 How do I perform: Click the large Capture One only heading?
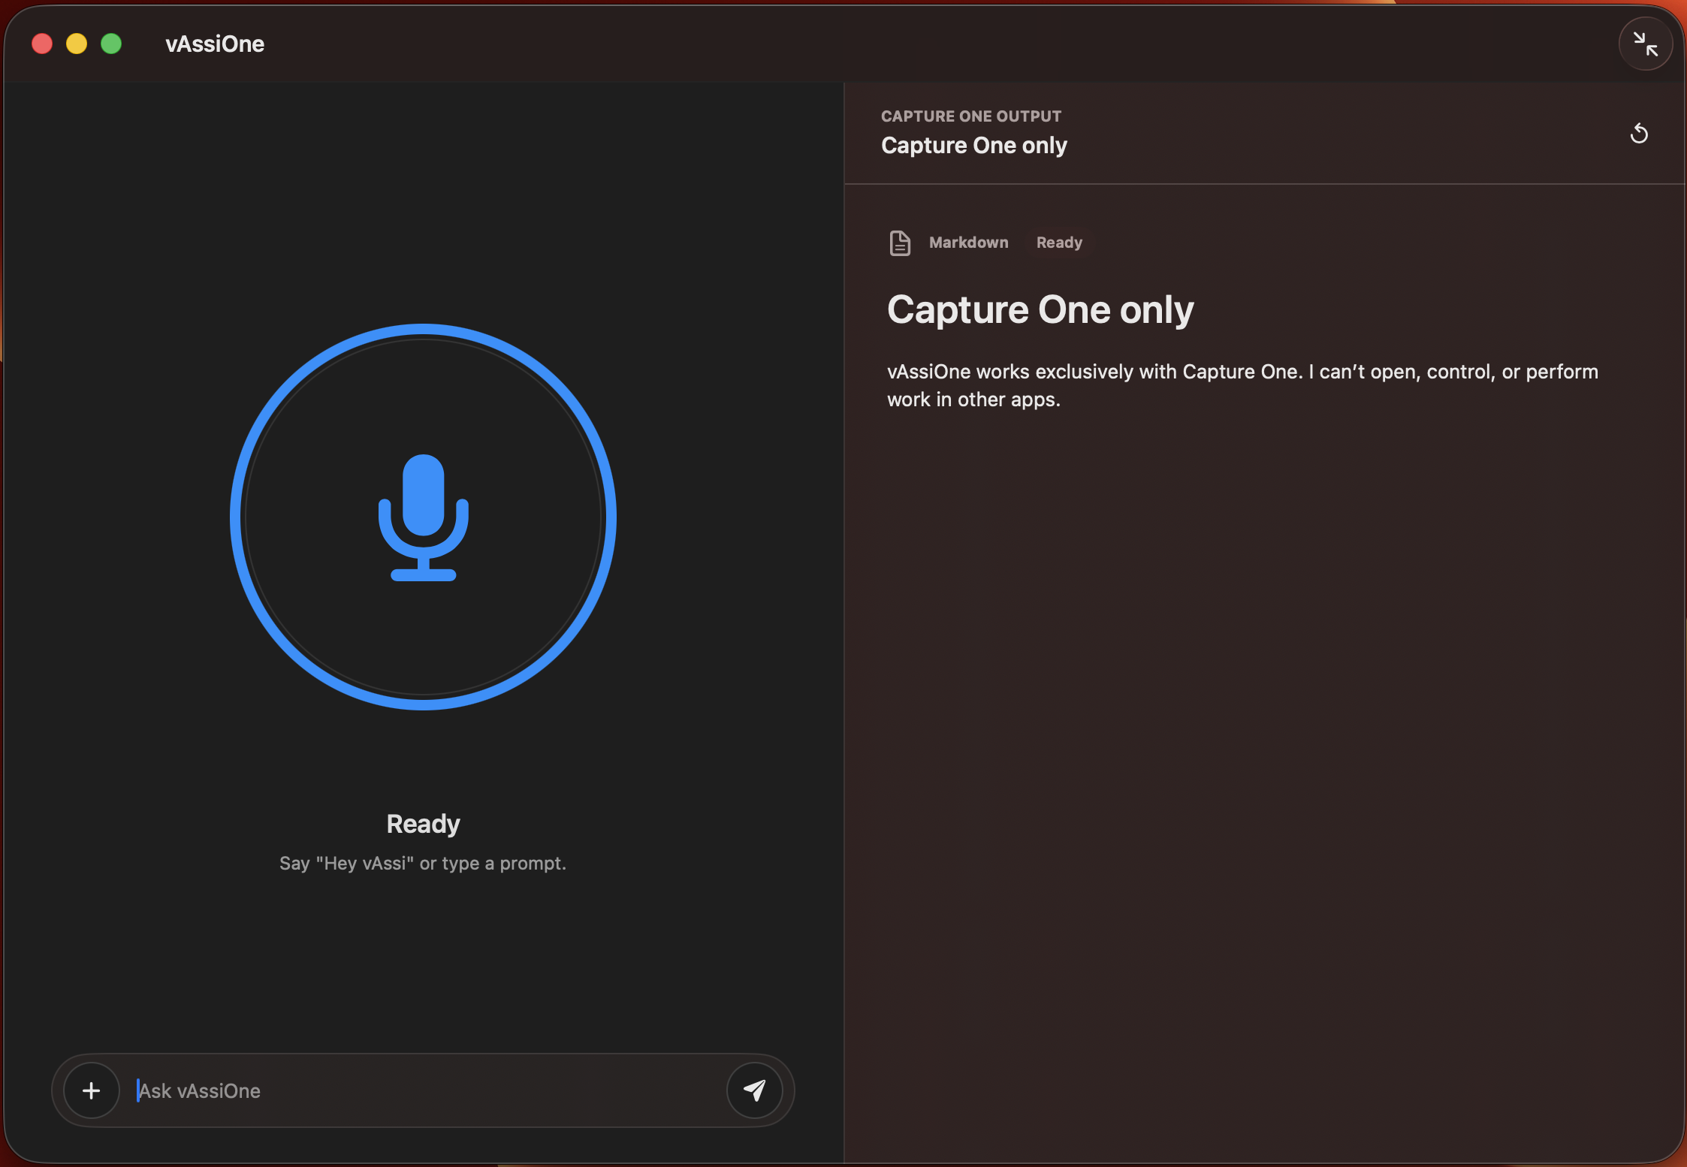(1040, 309)
